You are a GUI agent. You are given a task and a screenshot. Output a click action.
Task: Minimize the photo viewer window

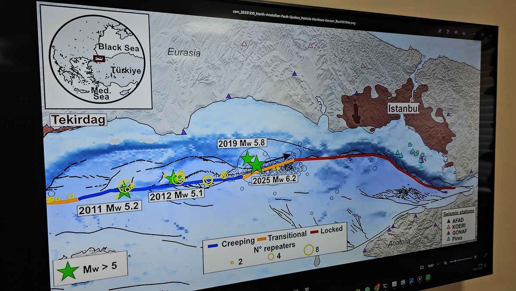[474, 34]
